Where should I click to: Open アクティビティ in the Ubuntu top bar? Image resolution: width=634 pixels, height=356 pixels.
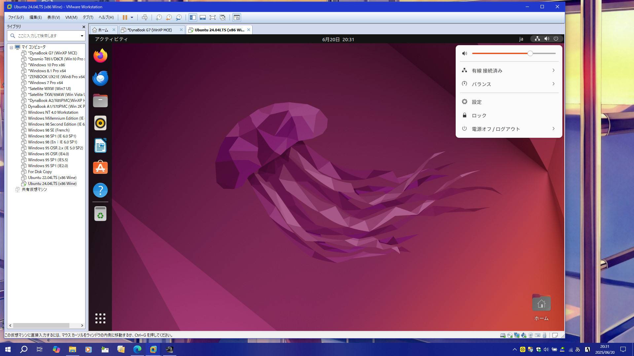click(x=111, y=39)
